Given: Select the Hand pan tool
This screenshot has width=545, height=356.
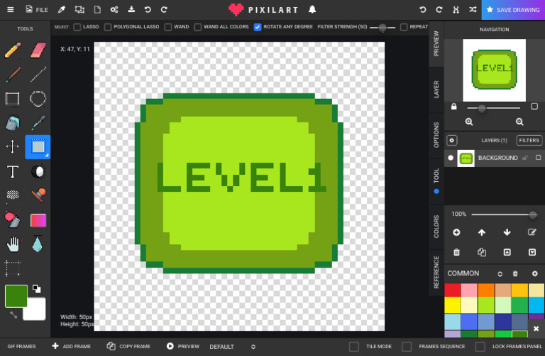Looking at the screenshot, I should coord(13,244).
